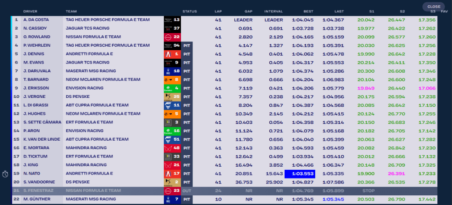Click purple S2 time 26.391
This screenshot has width=452, height=205.
point(396,174)
